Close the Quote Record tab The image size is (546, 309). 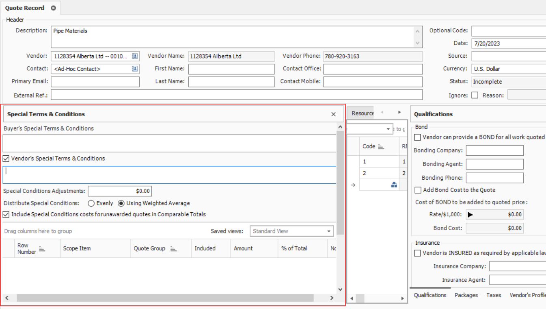pos(53,8)
